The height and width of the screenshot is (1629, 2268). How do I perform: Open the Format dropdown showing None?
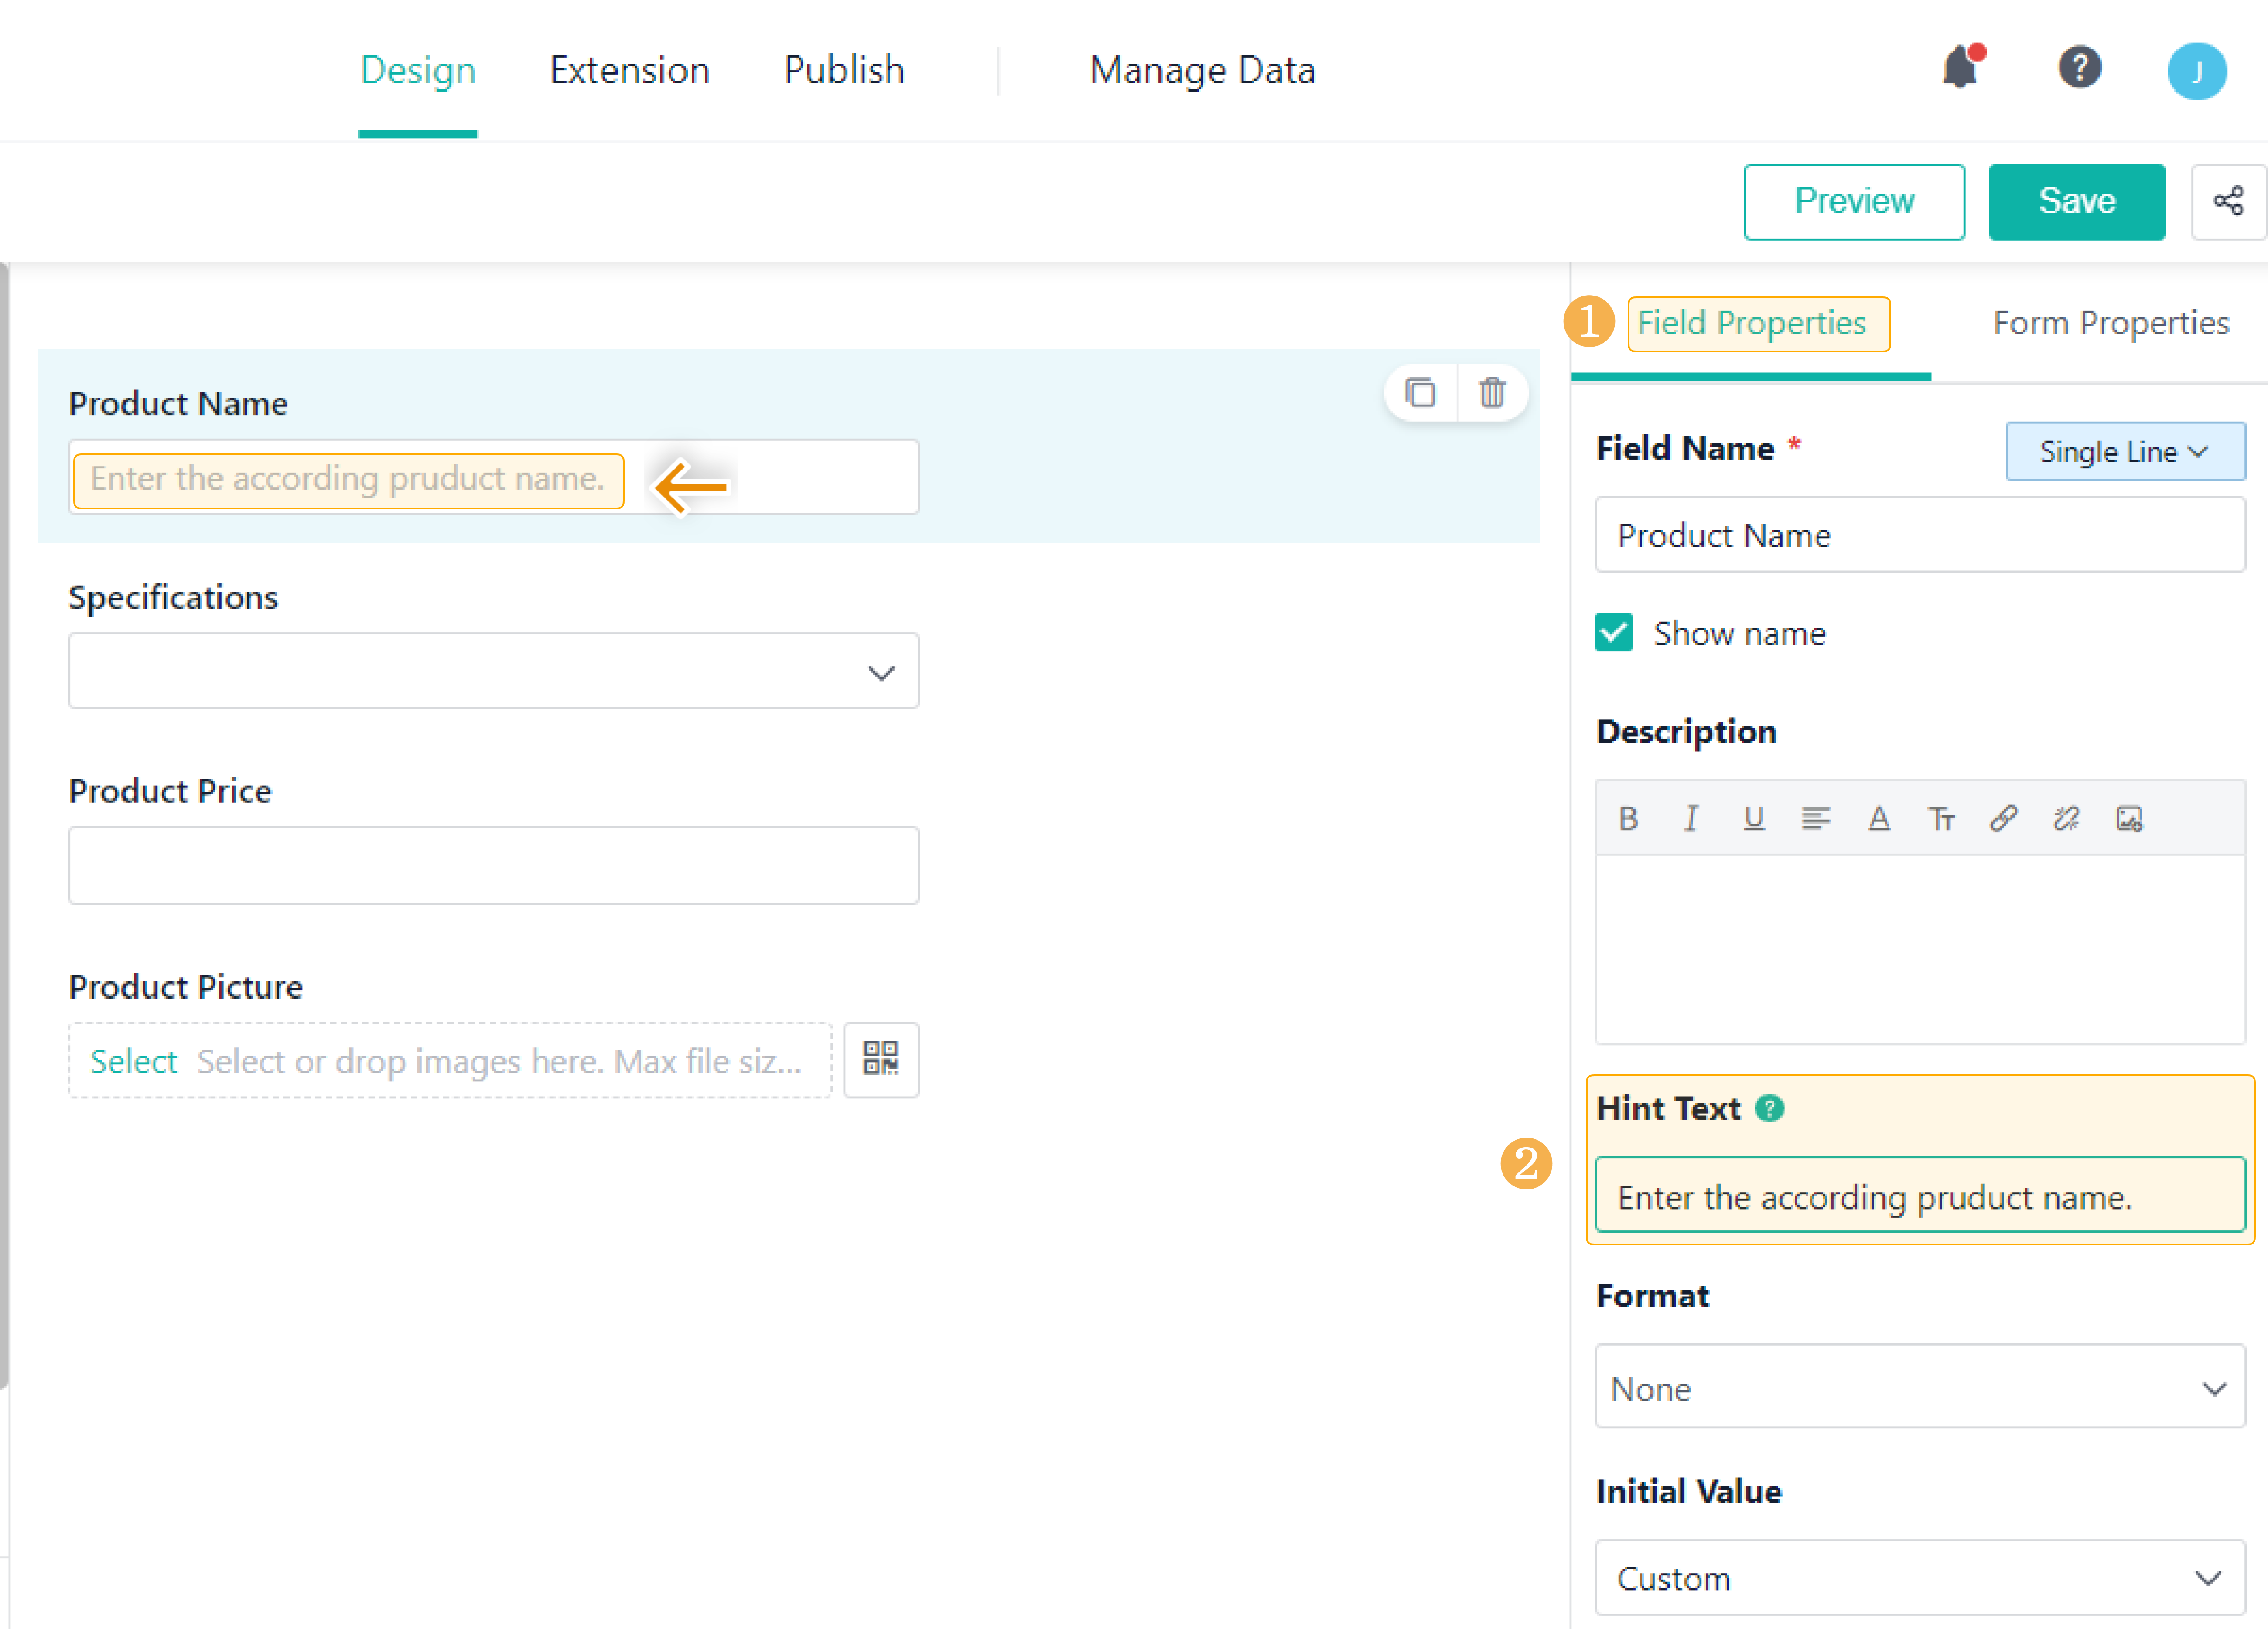point(1920,1387)
